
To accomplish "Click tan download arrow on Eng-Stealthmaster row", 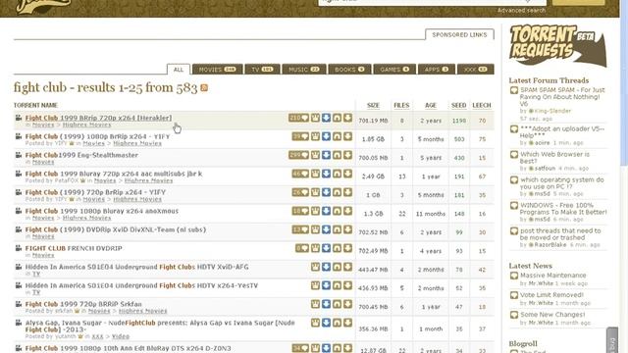I will click(348, 155).
